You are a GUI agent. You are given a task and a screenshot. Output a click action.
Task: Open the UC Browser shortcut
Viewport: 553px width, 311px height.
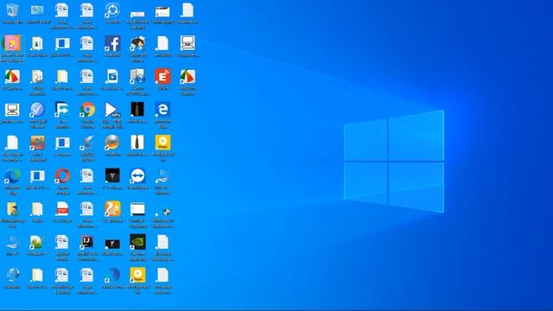pos(112,209)
